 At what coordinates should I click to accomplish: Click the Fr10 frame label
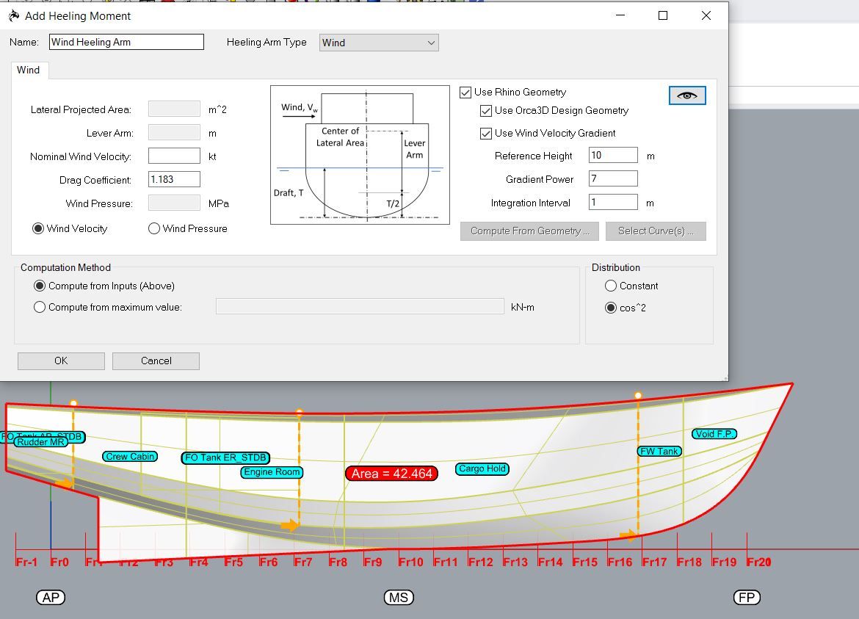click(x=411, y=562)
